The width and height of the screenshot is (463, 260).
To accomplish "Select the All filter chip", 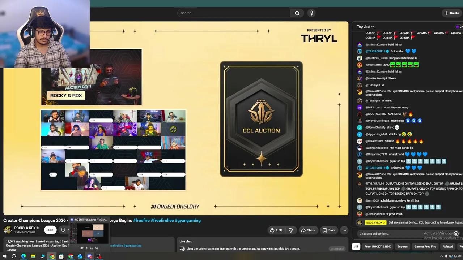I will [x=356, y=247].
